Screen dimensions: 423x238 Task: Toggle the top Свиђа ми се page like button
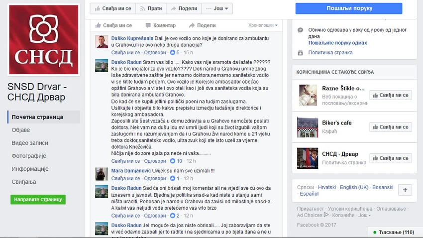click(113, 8)
